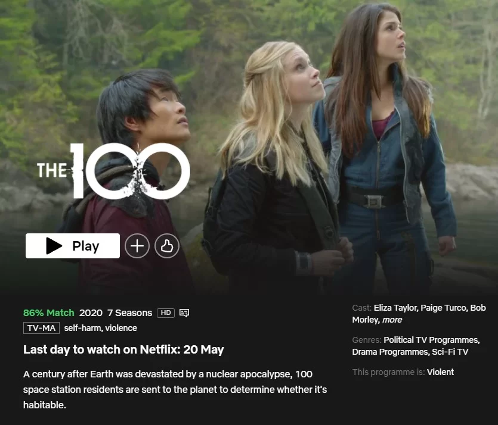Image resolution: width=498 pixels, height=425 pixels.
Task: Click the Play button
Action: [x=73, y=246]
